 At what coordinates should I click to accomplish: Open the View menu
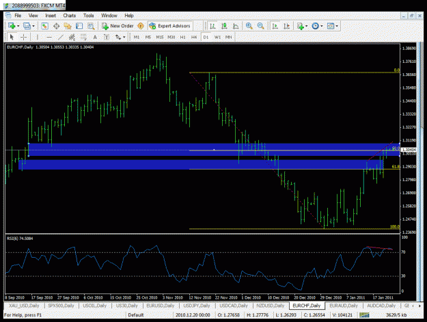[x=33, y=16]
